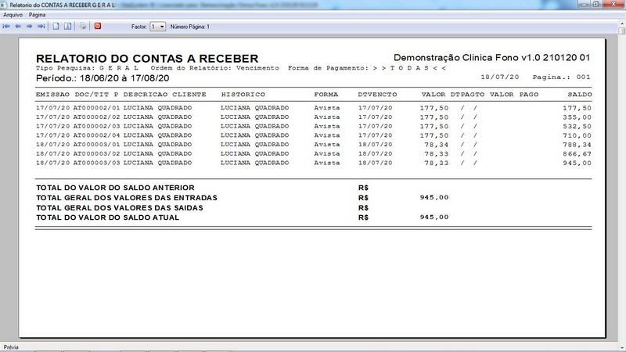This screenshot has height=352, width=626.
Task: Go to next page arrow icon
Action: (29, 27)
